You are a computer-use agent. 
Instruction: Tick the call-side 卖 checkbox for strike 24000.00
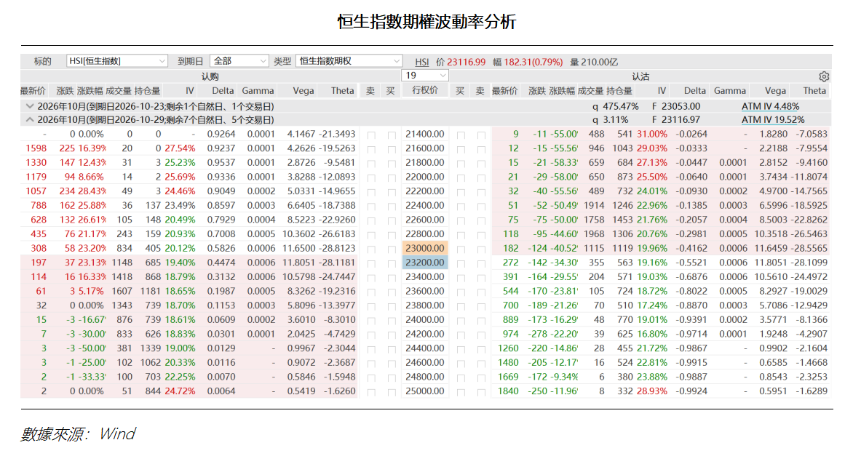[x=371, y=321]
